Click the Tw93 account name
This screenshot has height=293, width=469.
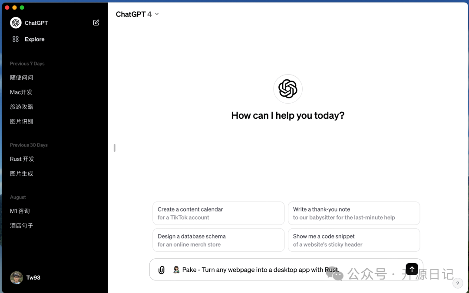pos(33,277)
